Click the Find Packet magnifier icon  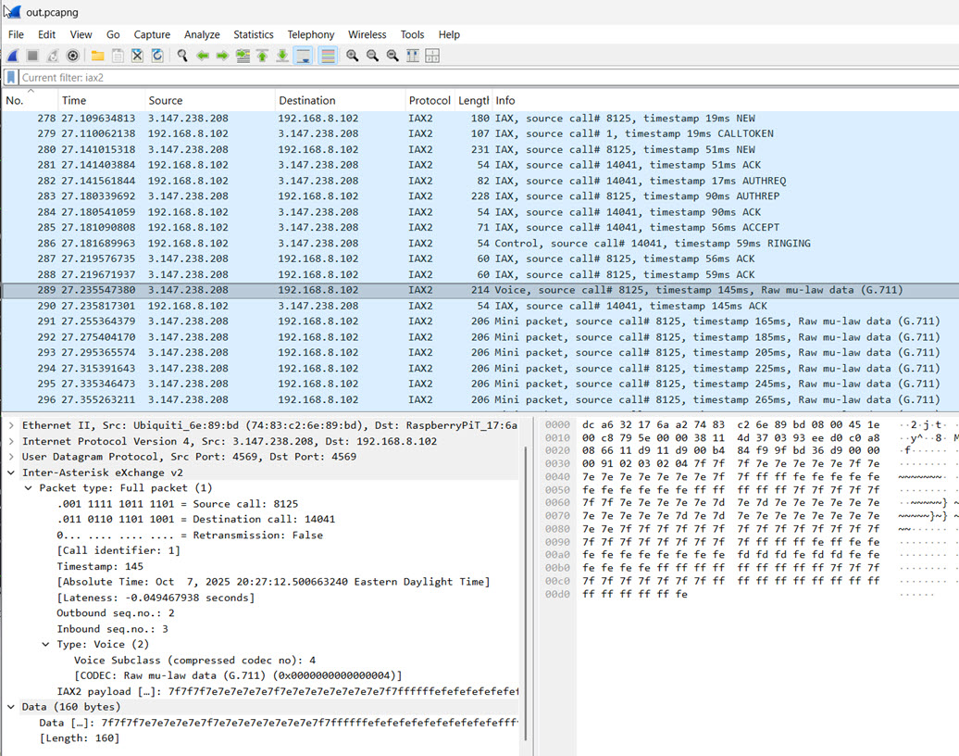tap(182, 56)
